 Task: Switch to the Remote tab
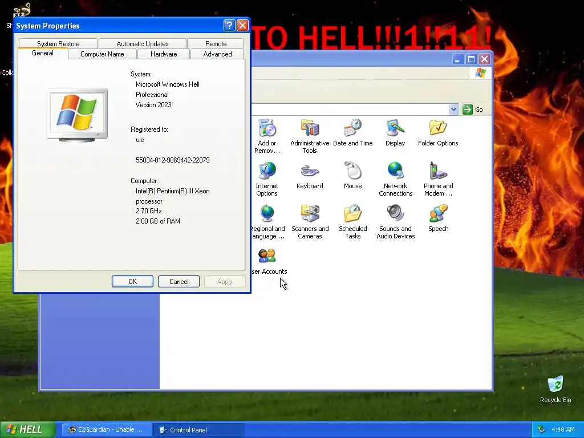[x=216, y=43]
